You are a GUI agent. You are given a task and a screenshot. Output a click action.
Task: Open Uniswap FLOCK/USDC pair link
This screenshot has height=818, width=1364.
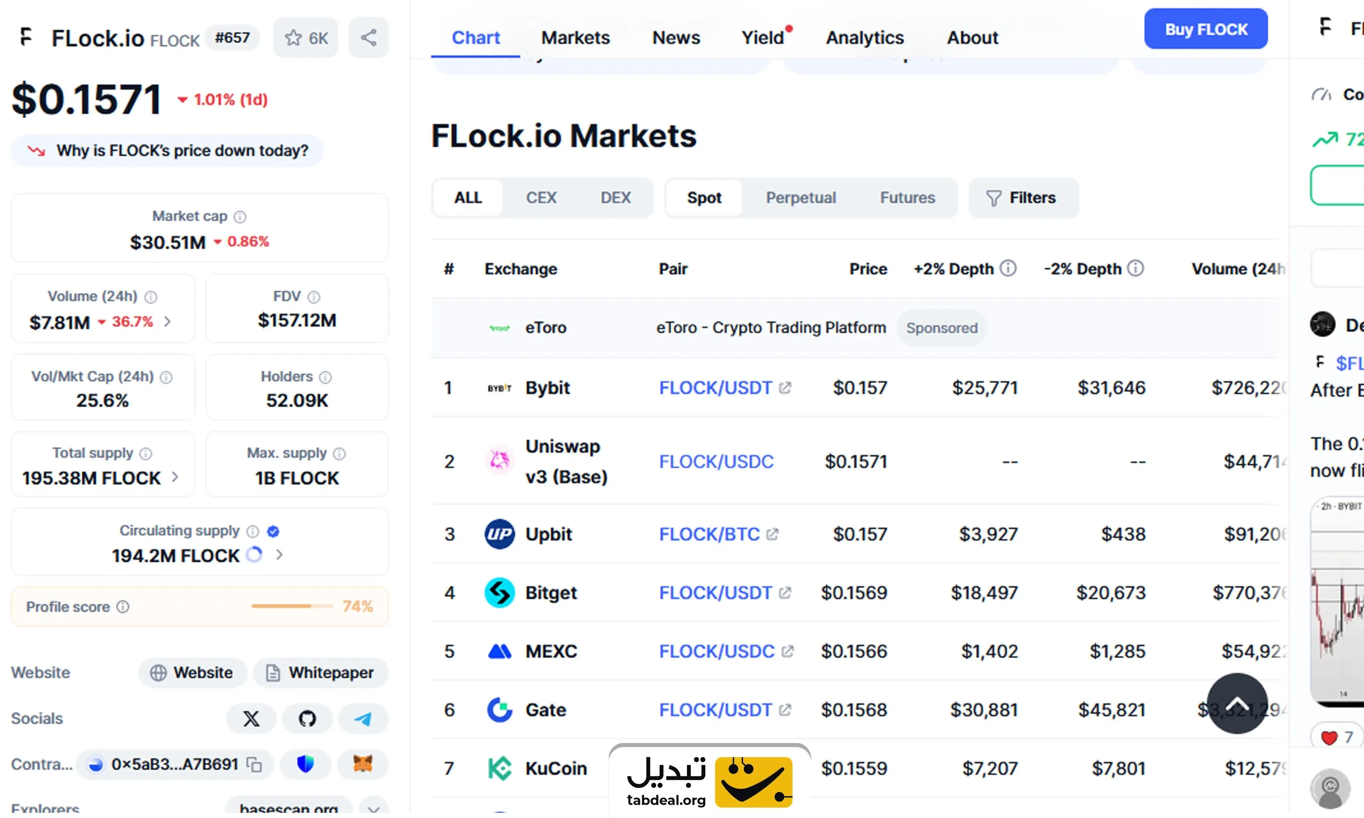[x=716, y=461]
